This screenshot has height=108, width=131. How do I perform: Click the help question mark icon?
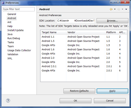[x=8, y=101]
